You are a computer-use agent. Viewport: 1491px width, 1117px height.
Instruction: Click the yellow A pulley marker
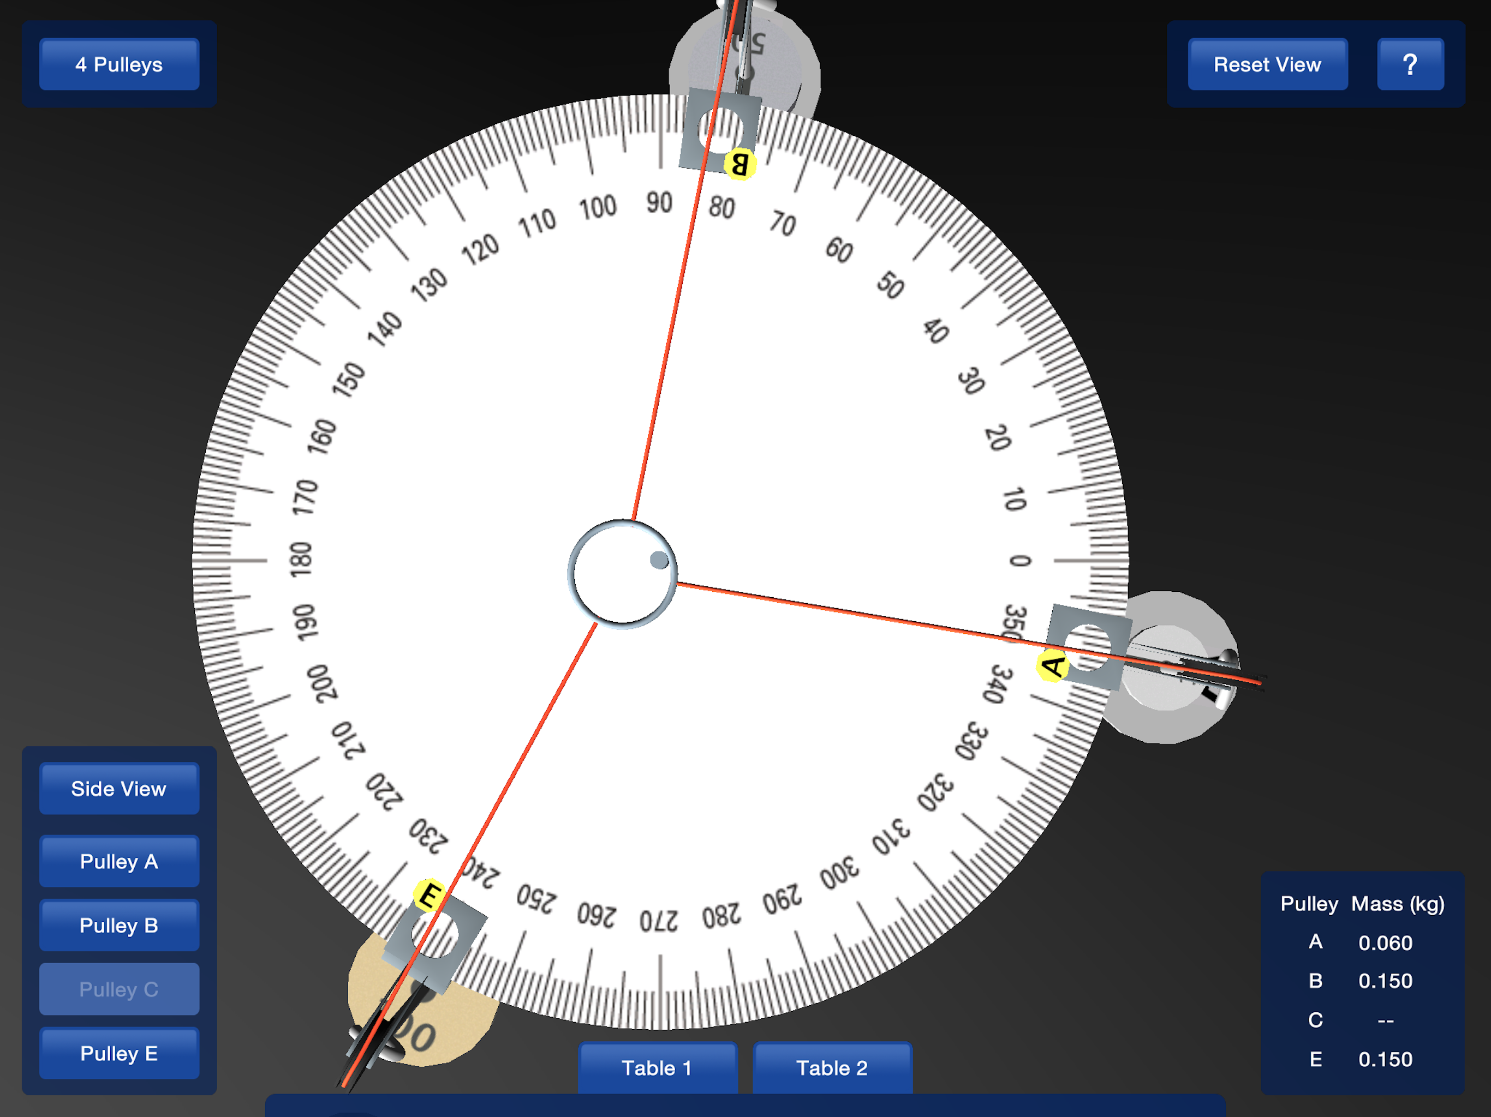tap(1052, 665)
